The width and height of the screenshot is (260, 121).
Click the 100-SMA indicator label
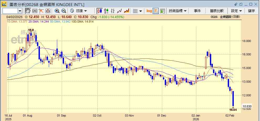coord(82,22)
